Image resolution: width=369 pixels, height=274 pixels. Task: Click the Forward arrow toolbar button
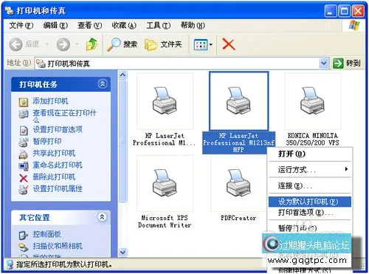63,44
